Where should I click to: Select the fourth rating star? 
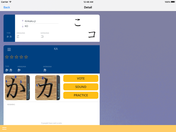coord(21,57)
